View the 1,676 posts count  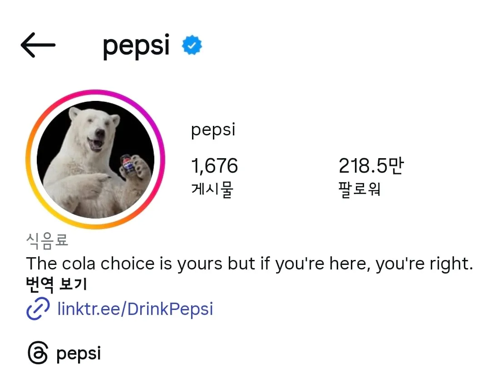214,165
